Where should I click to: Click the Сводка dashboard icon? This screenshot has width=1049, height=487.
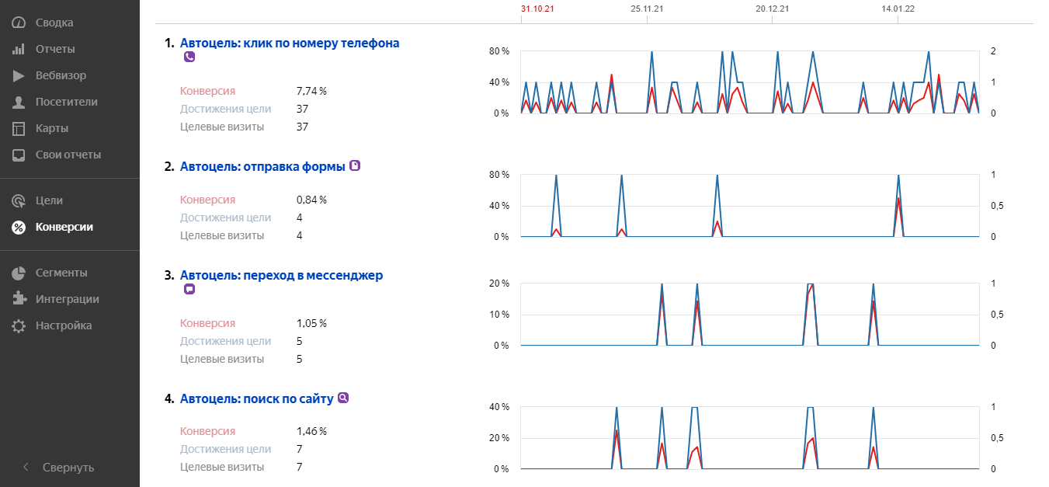point(19,23)
